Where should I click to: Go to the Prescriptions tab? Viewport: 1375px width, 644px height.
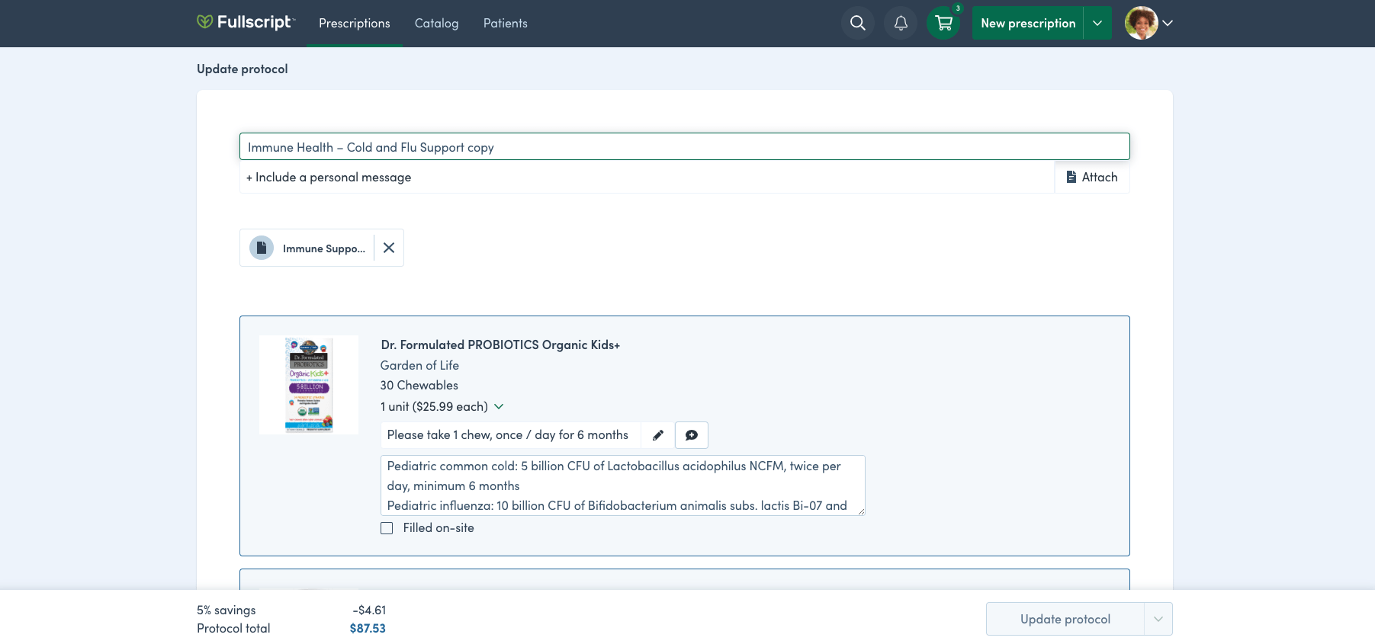[355, 23]
